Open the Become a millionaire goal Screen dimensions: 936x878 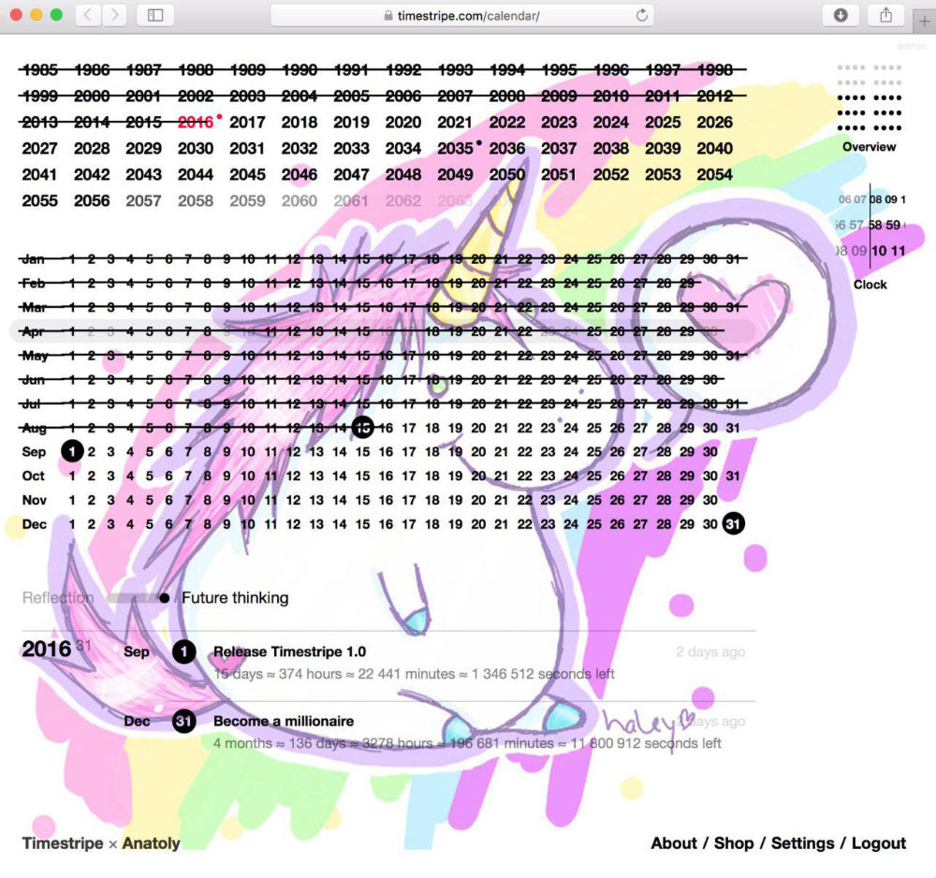284,722
